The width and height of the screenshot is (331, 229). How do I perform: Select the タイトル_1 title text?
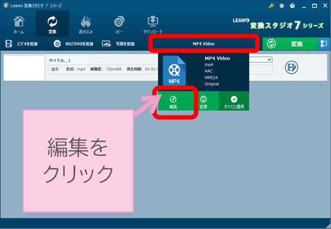(60, 60)
